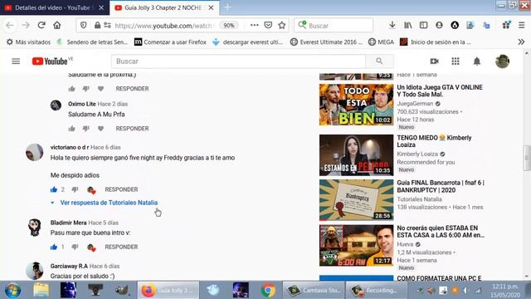Open Firefox account icon
Screen dimensions: 531x299
(439, 25)
